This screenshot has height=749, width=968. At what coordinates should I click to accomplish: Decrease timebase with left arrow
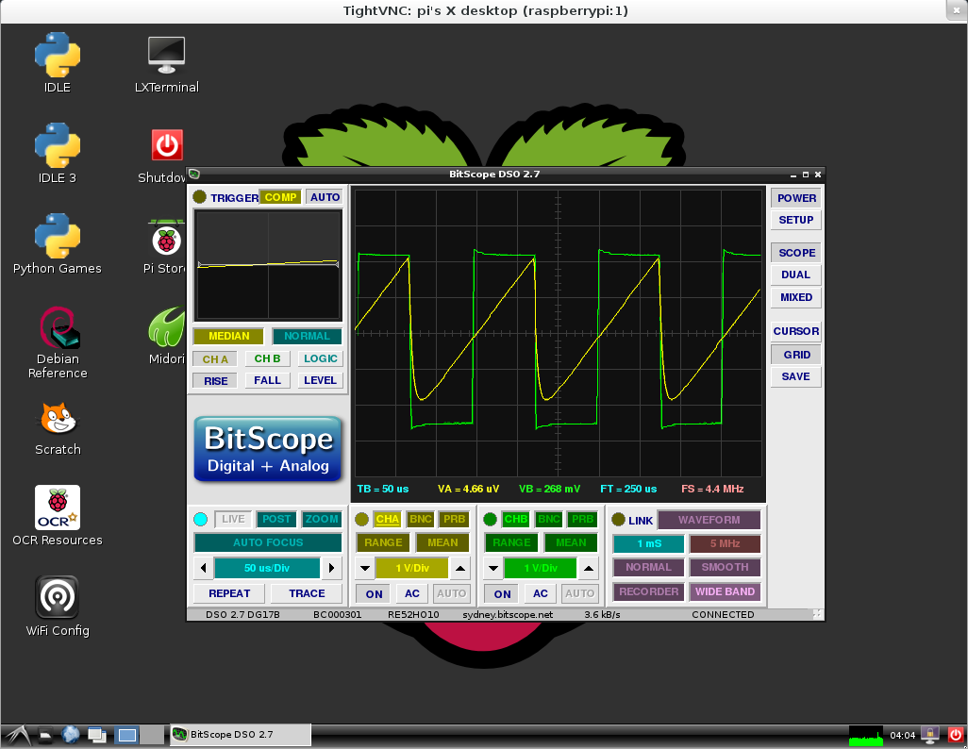[203, 568]
